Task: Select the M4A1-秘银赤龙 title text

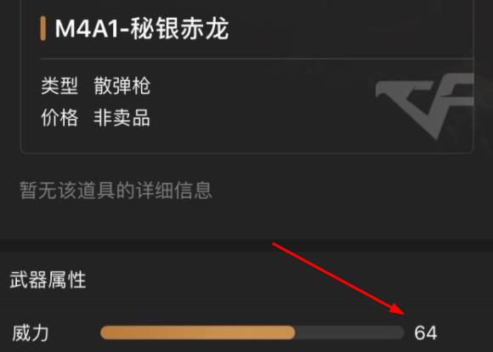Action: click(x=142, y=29)
